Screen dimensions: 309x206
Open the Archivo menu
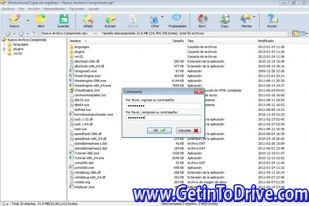point(8,9)
